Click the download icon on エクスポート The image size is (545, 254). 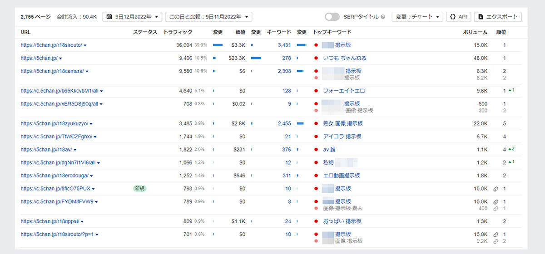coord(481,17)
